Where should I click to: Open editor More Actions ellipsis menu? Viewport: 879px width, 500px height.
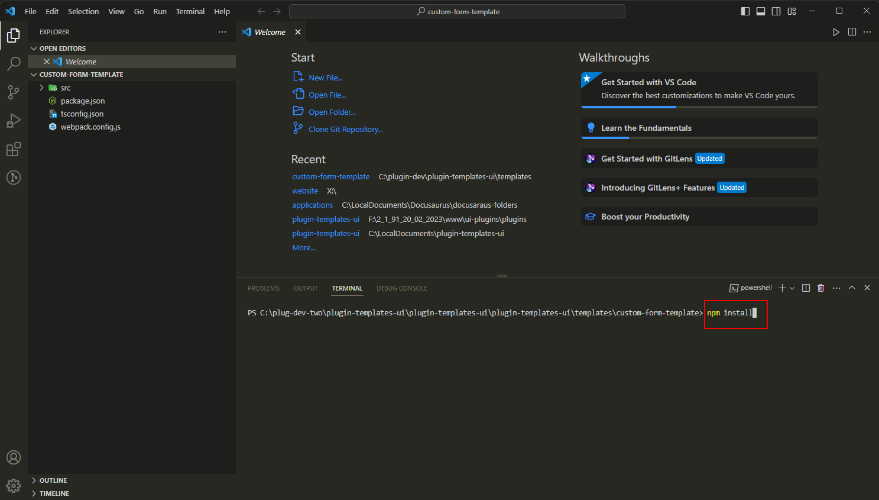coord(867,32)
